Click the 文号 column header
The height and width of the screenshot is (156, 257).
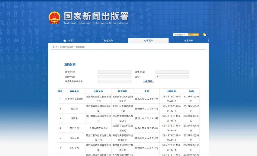click(x=147, y=91)
